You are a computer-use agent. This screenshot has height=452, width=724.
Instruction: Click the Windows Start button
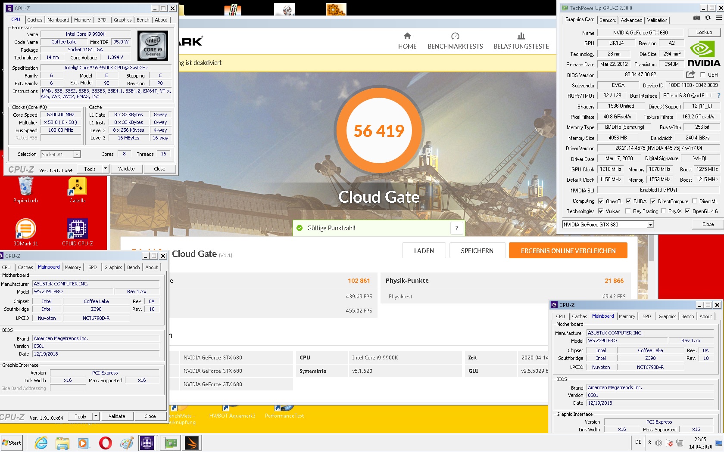pos(12,443)
